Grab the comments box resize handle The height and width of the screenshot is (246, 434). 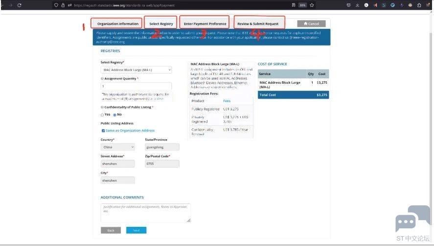[x=189, y=221]
